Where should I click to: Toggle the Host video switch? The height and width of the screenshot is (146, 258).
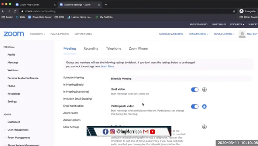(x=195, y=90)
